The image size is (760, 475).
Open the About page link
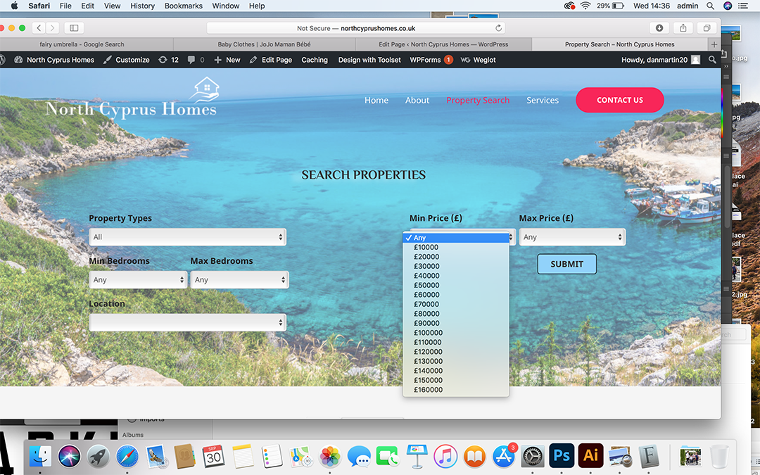click(x=417, y=101)
